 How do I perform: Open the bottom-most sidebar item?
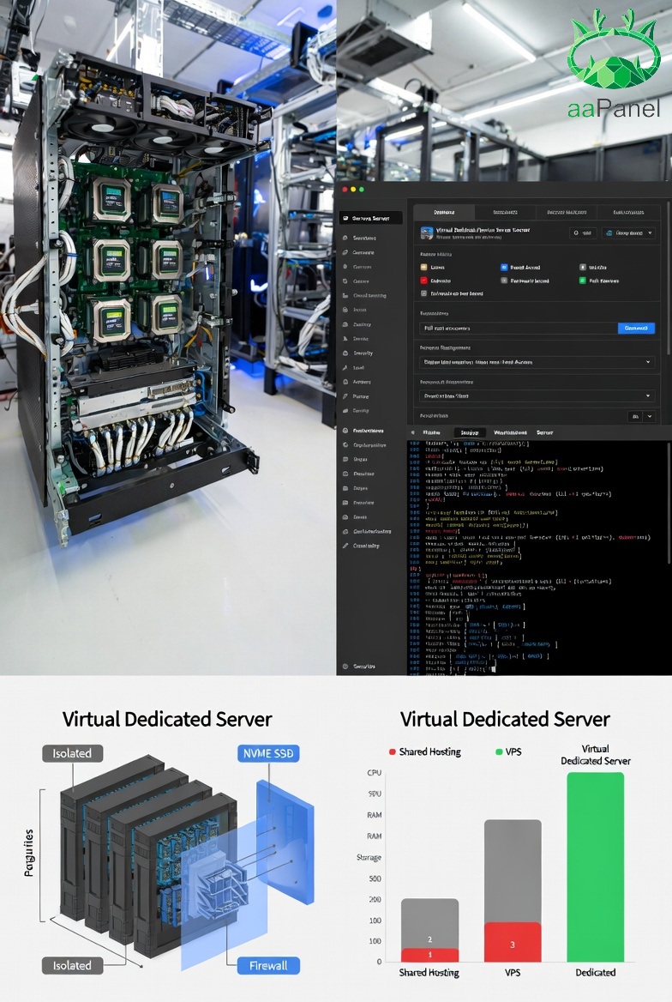(x=359, y=667)
